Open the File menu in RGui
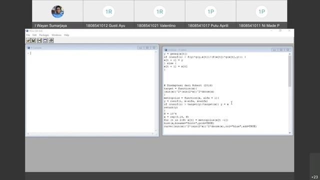Image resolution: width=320 pixels, height=180 pixels. [x=28, y=35]
